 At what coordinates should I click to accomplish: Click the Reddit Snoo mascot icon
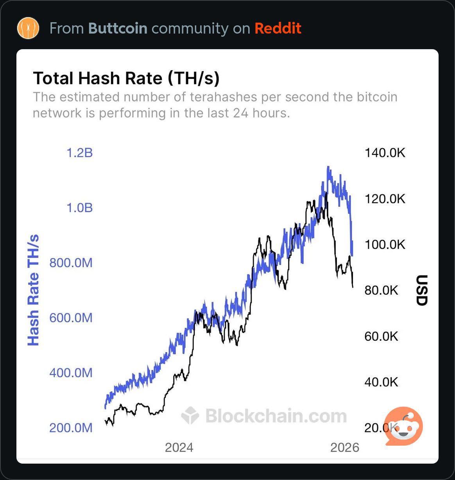(403, 426)
